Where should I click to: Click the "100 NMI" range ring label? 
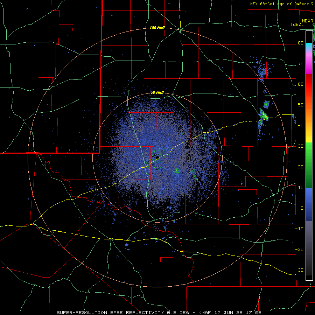tap(157, 28)
